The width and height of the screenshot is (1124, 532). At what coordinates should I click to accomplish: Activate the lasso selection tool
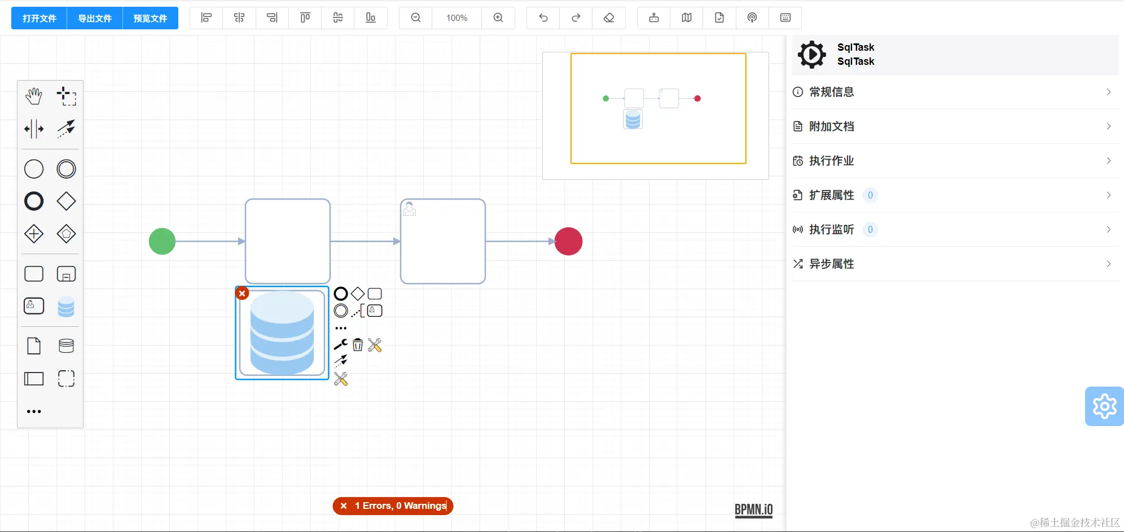(x=67, y=96)
